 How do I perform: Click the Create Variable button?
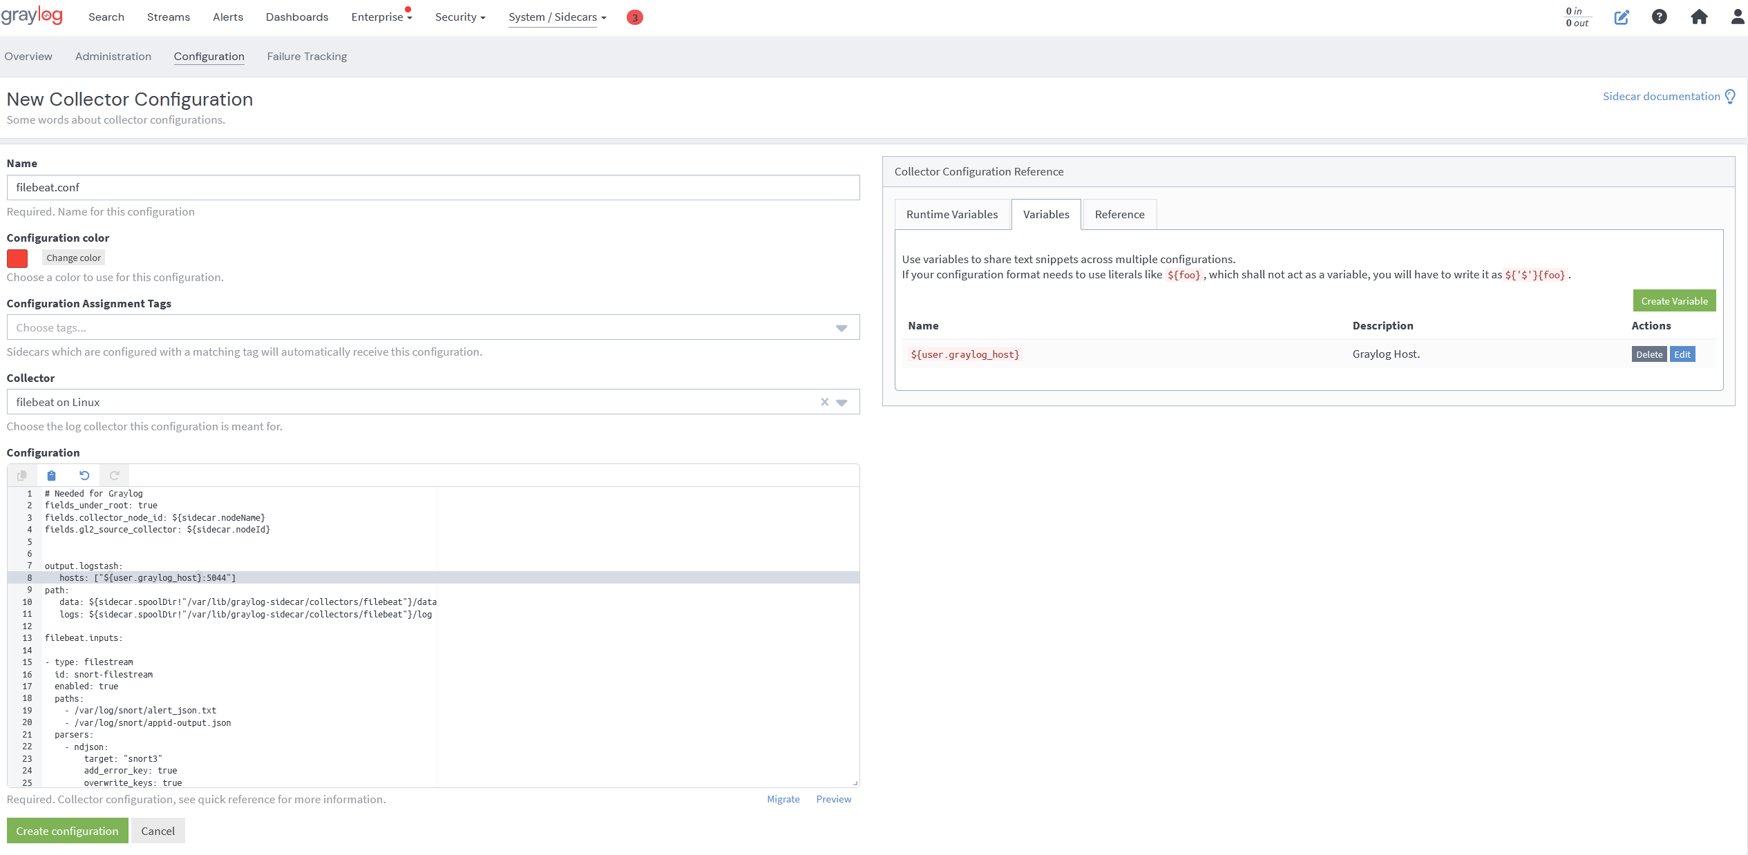click(x=1674, y=301)
